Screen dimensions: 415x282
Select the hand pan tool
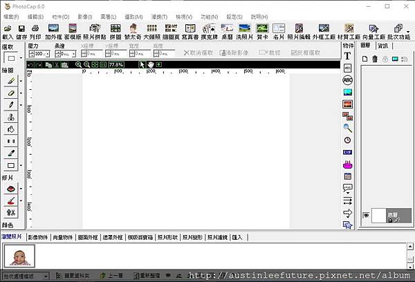point(151,64)
